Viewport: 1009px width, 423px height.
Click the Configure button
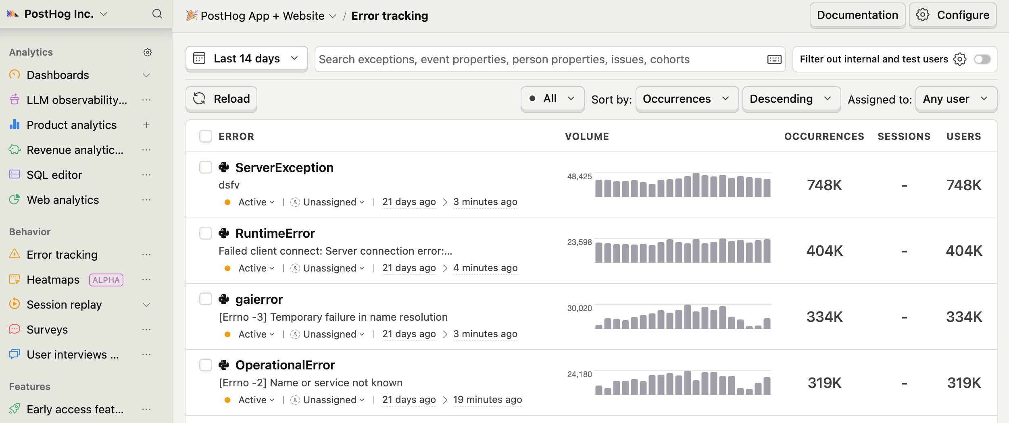coord(953,15)
